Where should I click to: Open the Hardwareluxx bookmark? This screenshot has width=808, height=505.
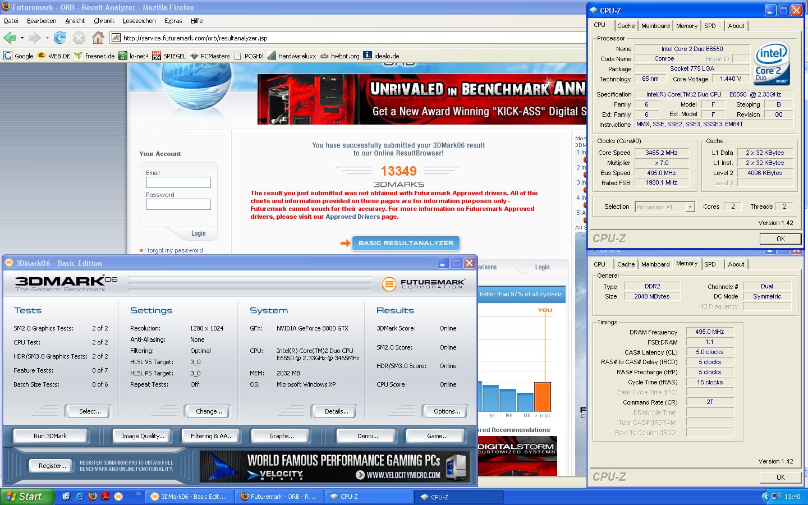click(292, 56)
